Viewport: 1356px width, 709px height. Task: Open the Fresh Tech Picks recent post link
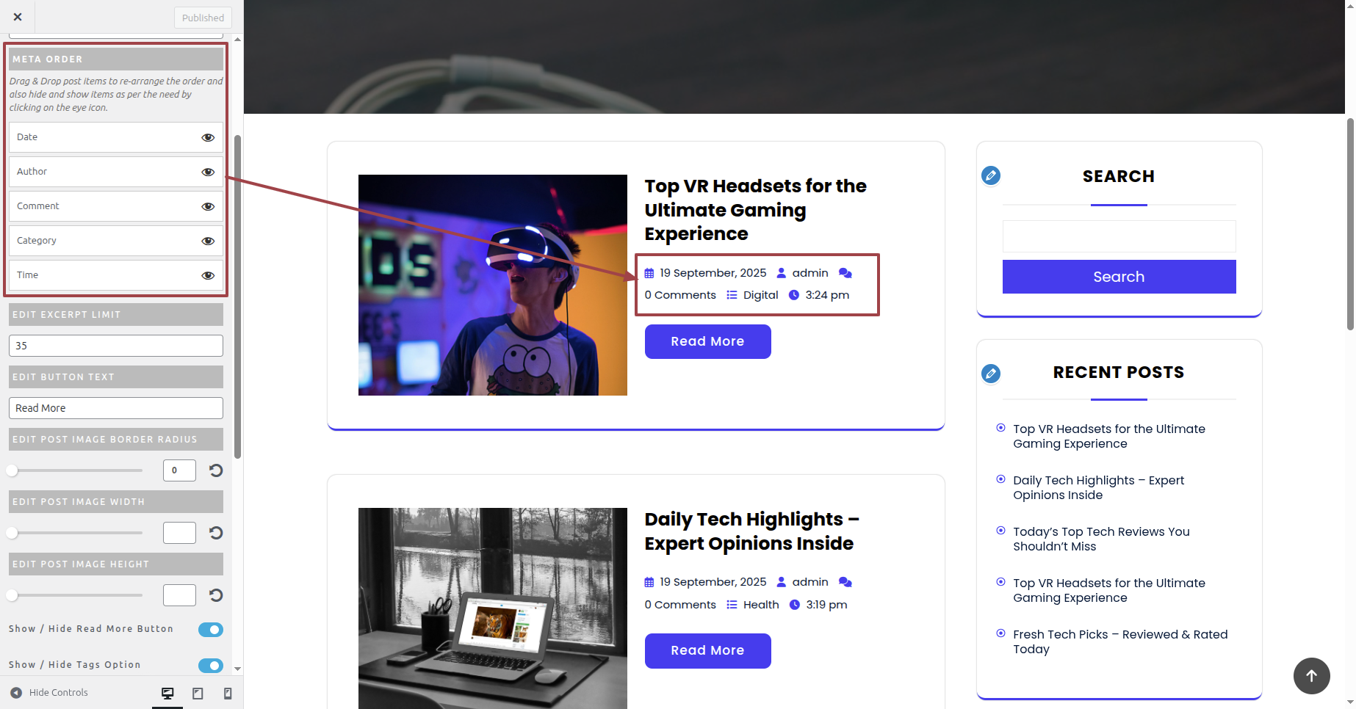[x=1120, y=641]
